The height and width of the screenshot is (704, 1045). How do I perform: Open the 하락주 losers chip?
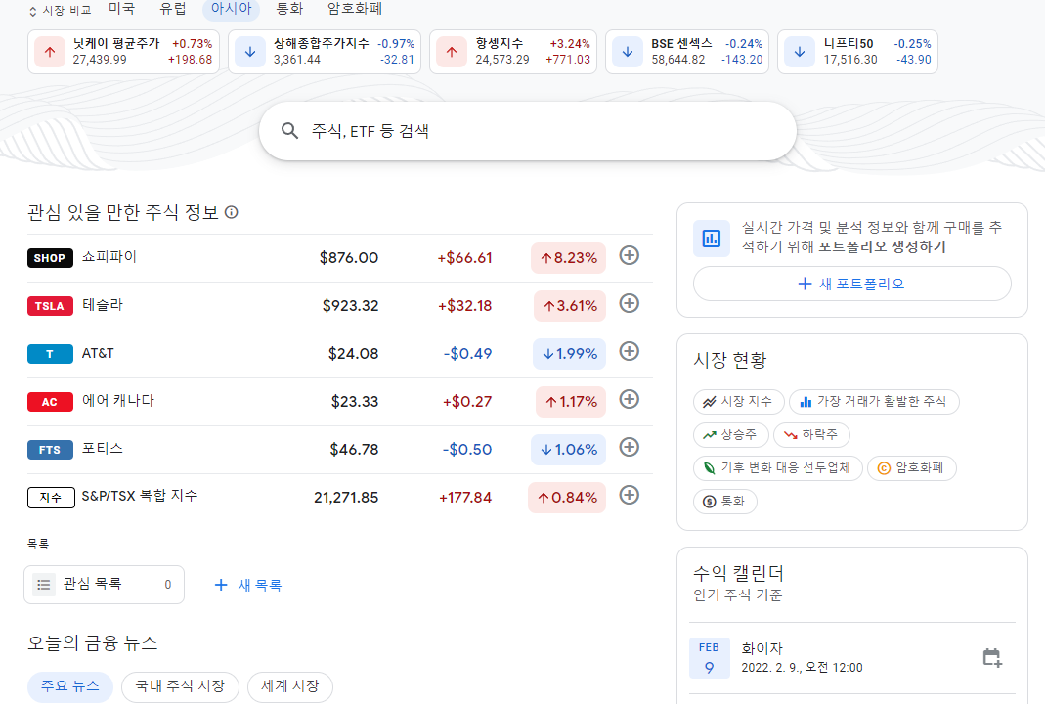(x=811, y=435)
